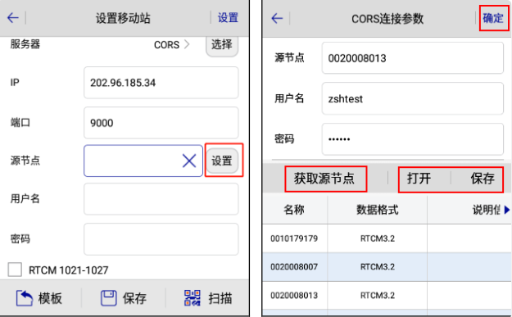512x317 pixels.
Task: Focus the empty 用户名 field on the rover screen
Action: pos(161,199)
